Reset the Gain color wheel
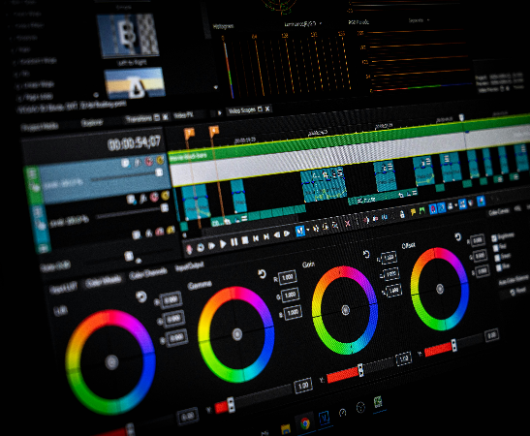This screenshot has width=530, height=436. [x=365, y=254]
